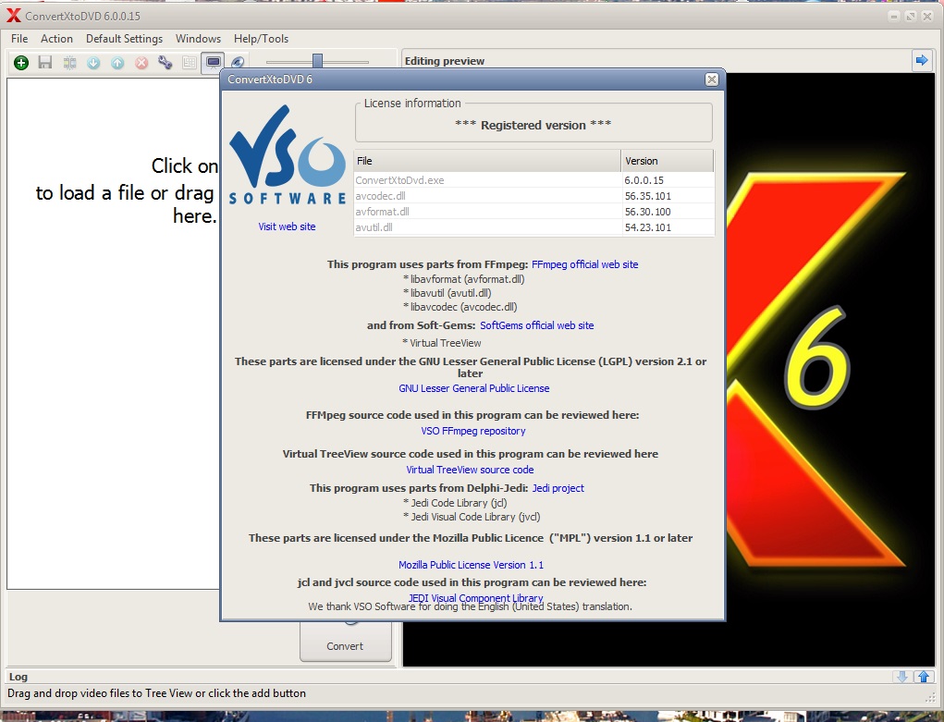Open the Virtual TreeView source code link
This screenshot has width=944, height=722.
pyautogui.click(x=471, y=470)
